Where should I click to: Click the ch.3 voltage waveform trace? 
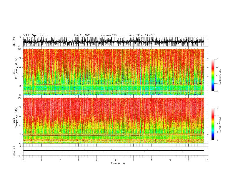113,151
